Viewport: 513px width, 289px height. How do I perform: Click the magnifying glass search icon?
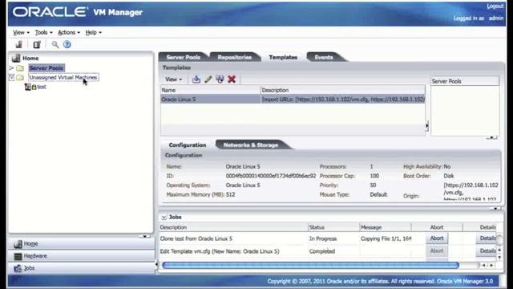55,45
